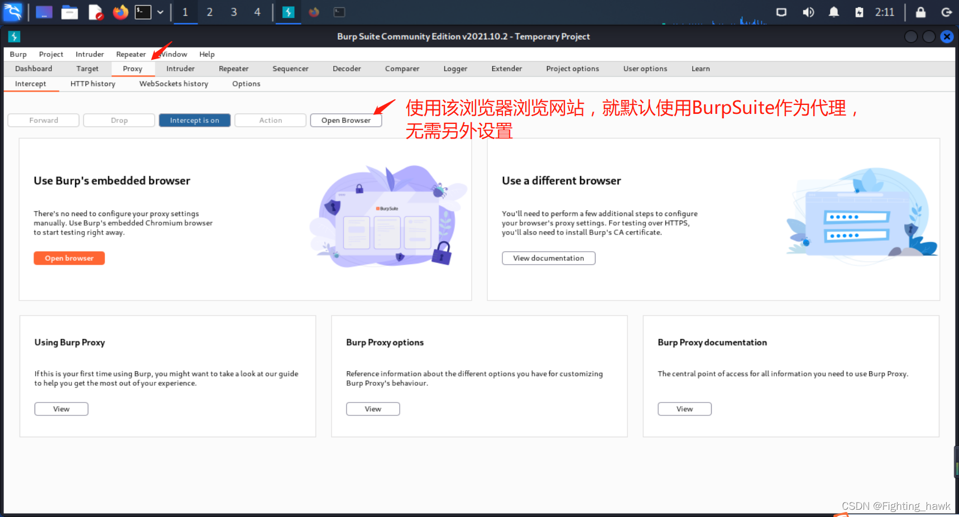This screenshot has height=517, width=959.
Task: Click View under Burp Proxy documentation
Action: pyautogui.click(x=685, y=409)
